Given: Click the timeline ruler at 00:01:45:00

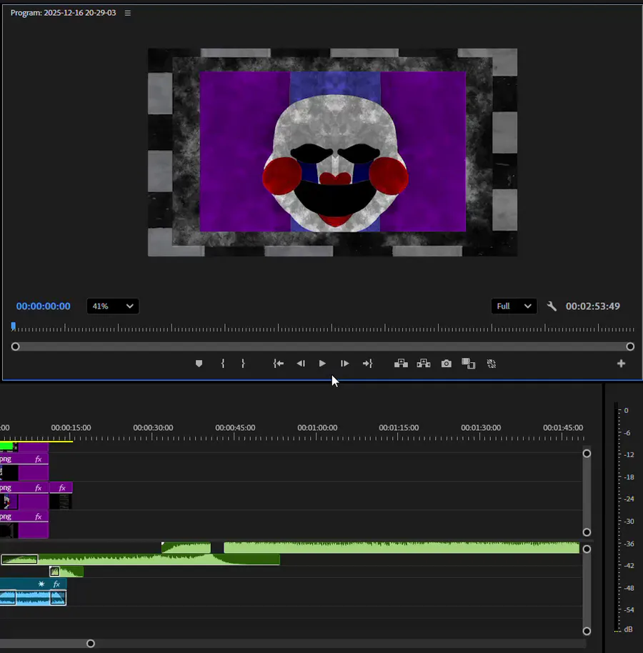Looking at the screenshot, I should (563, 428).
